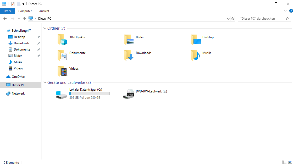Click the OneDrive cloud icon in sidebar
This screenshot has height=165, width=293.
point(8,77)
